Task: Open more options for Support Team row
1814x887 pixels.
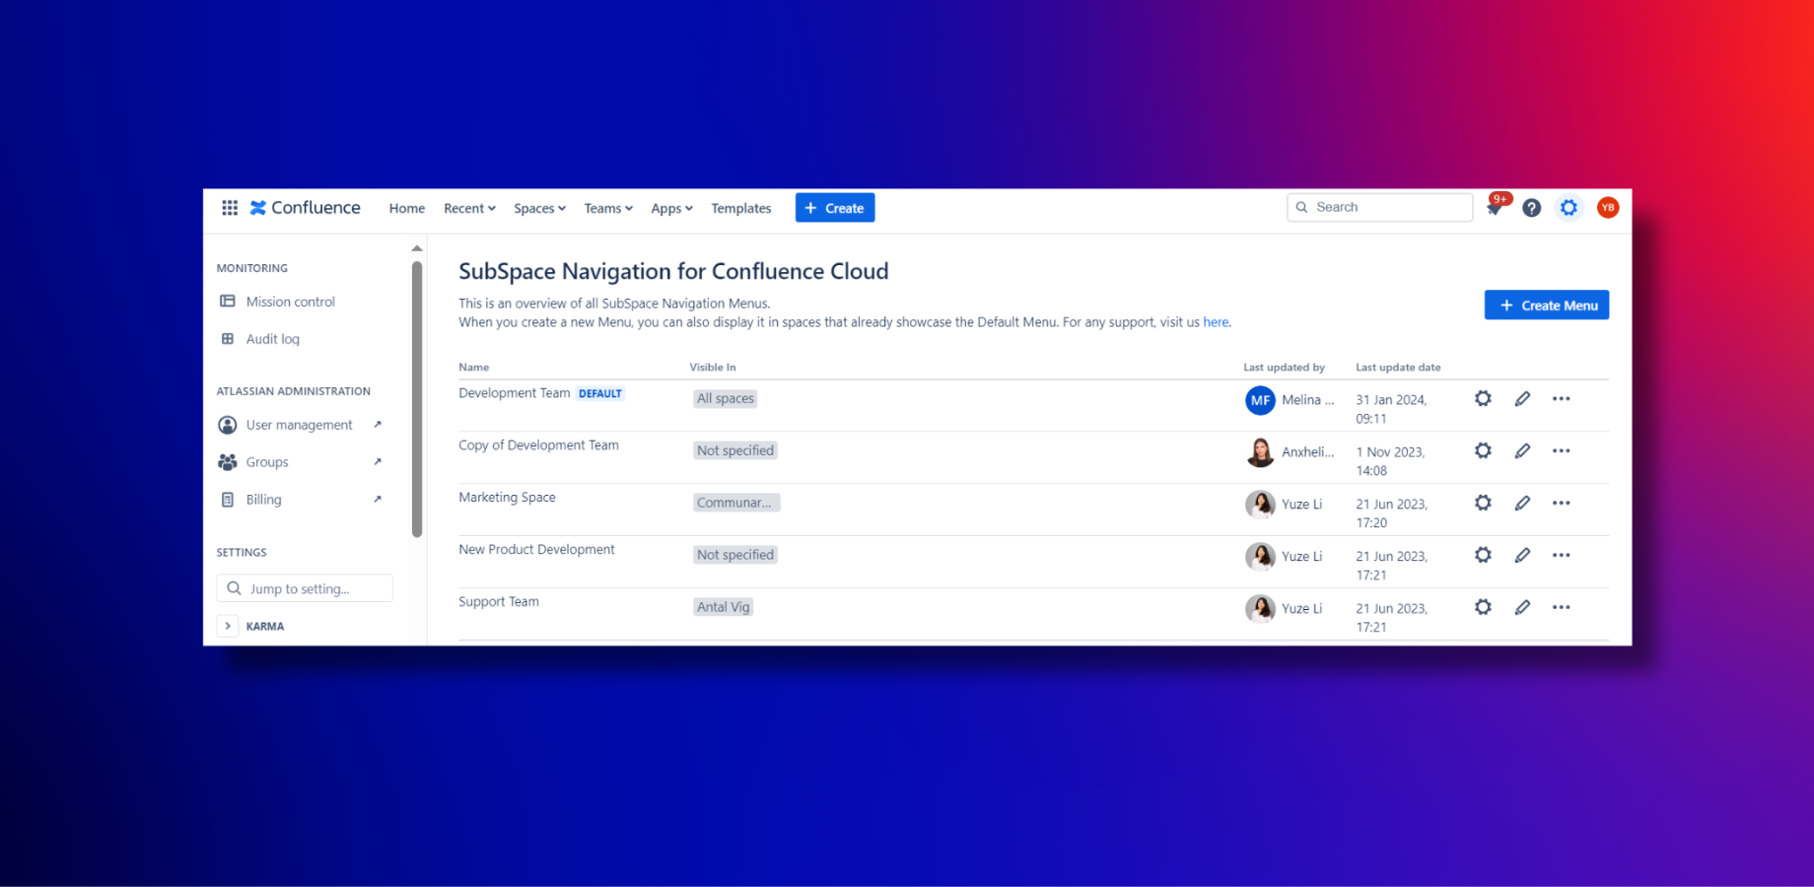Action: click(1562, 608)
